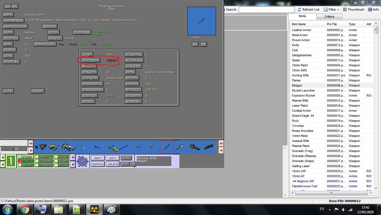Click the COPYALL button

tap(98, 164)
